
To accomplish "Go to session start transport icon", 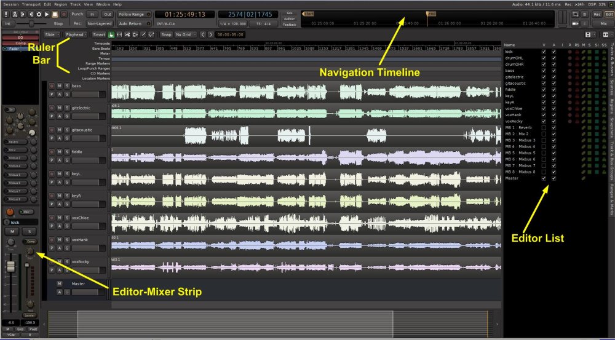I will [x=23, y=14].
